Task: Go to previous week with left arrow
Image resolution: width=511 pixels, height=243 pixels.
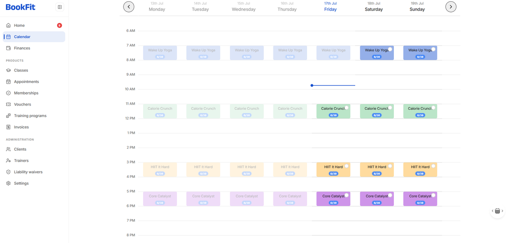Action: 129,7
